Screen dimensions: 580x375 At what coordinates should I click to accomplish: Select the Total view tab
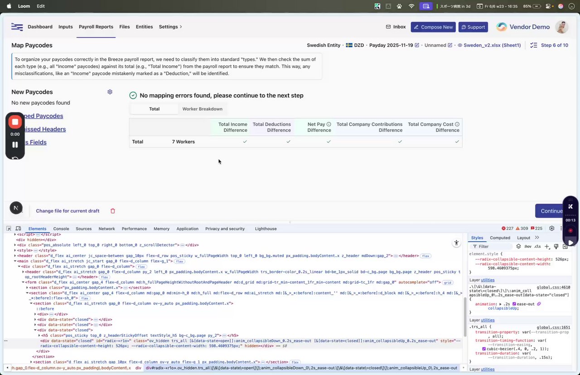pos(154,109)
